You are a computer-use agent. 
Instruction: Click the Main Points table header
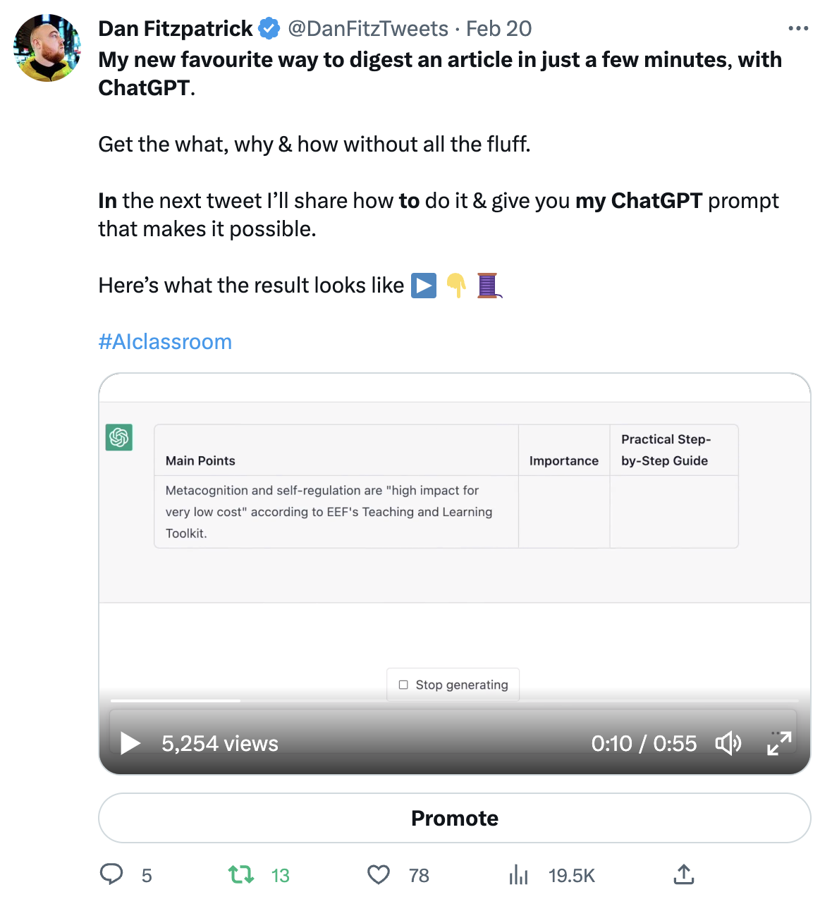[200, 460]
